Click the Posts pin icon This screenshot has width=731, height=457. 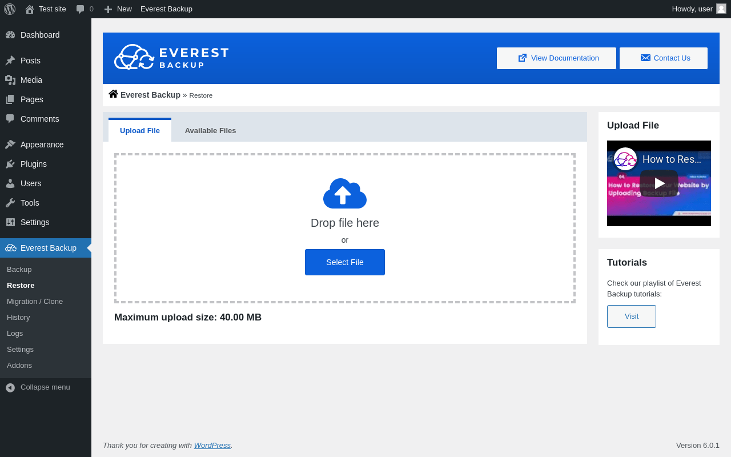[10, 61]
